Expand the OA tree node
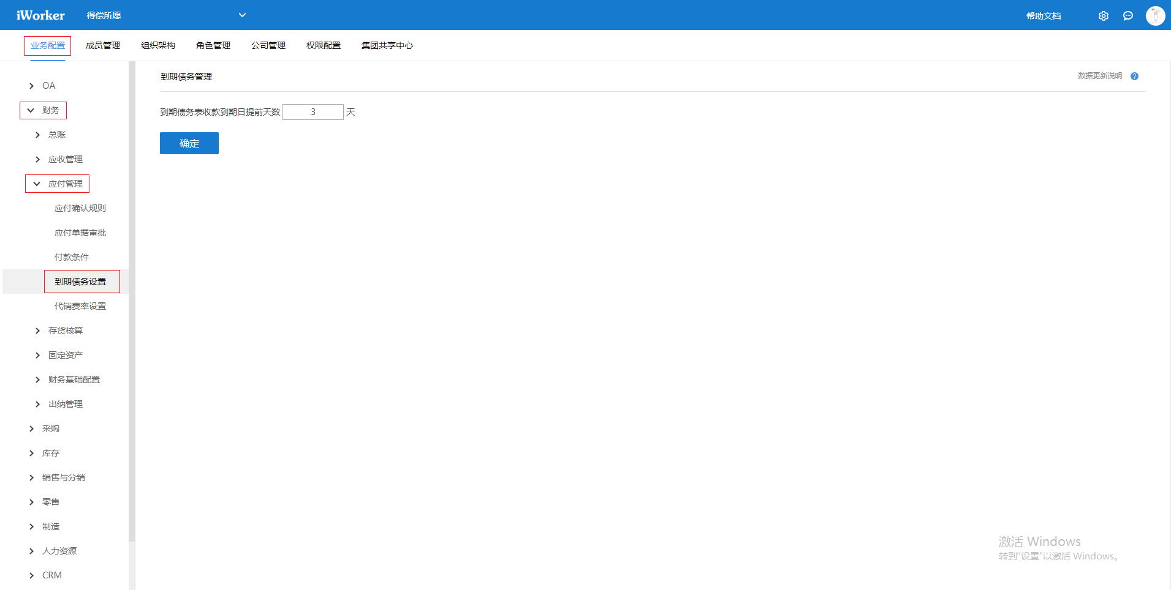Image resolution: width=1171 pixels, height=590 pixels. coord(31,86)
